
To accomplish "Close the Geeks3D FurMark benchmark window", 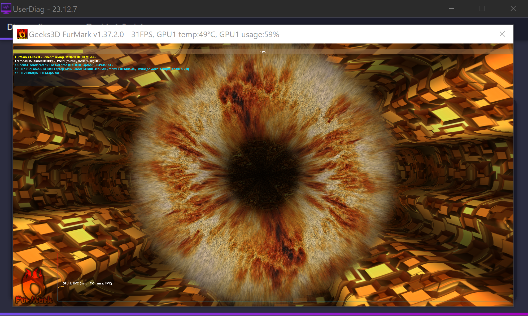I will coord(502,34).
